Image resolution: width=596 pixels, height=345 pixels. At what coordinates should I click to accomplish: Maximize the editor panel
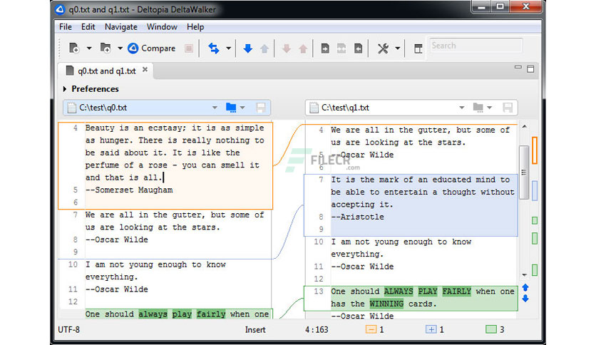[x=530, y=68]
